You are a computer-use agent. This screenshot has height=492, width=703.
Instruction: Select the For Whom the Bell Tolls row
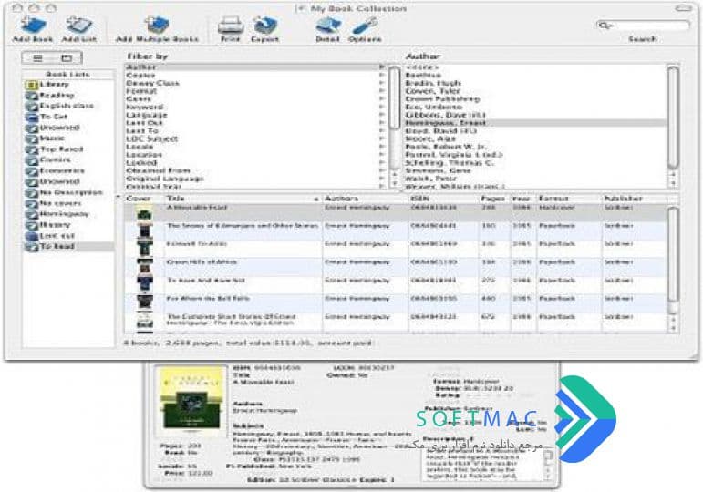coord(396,303)
